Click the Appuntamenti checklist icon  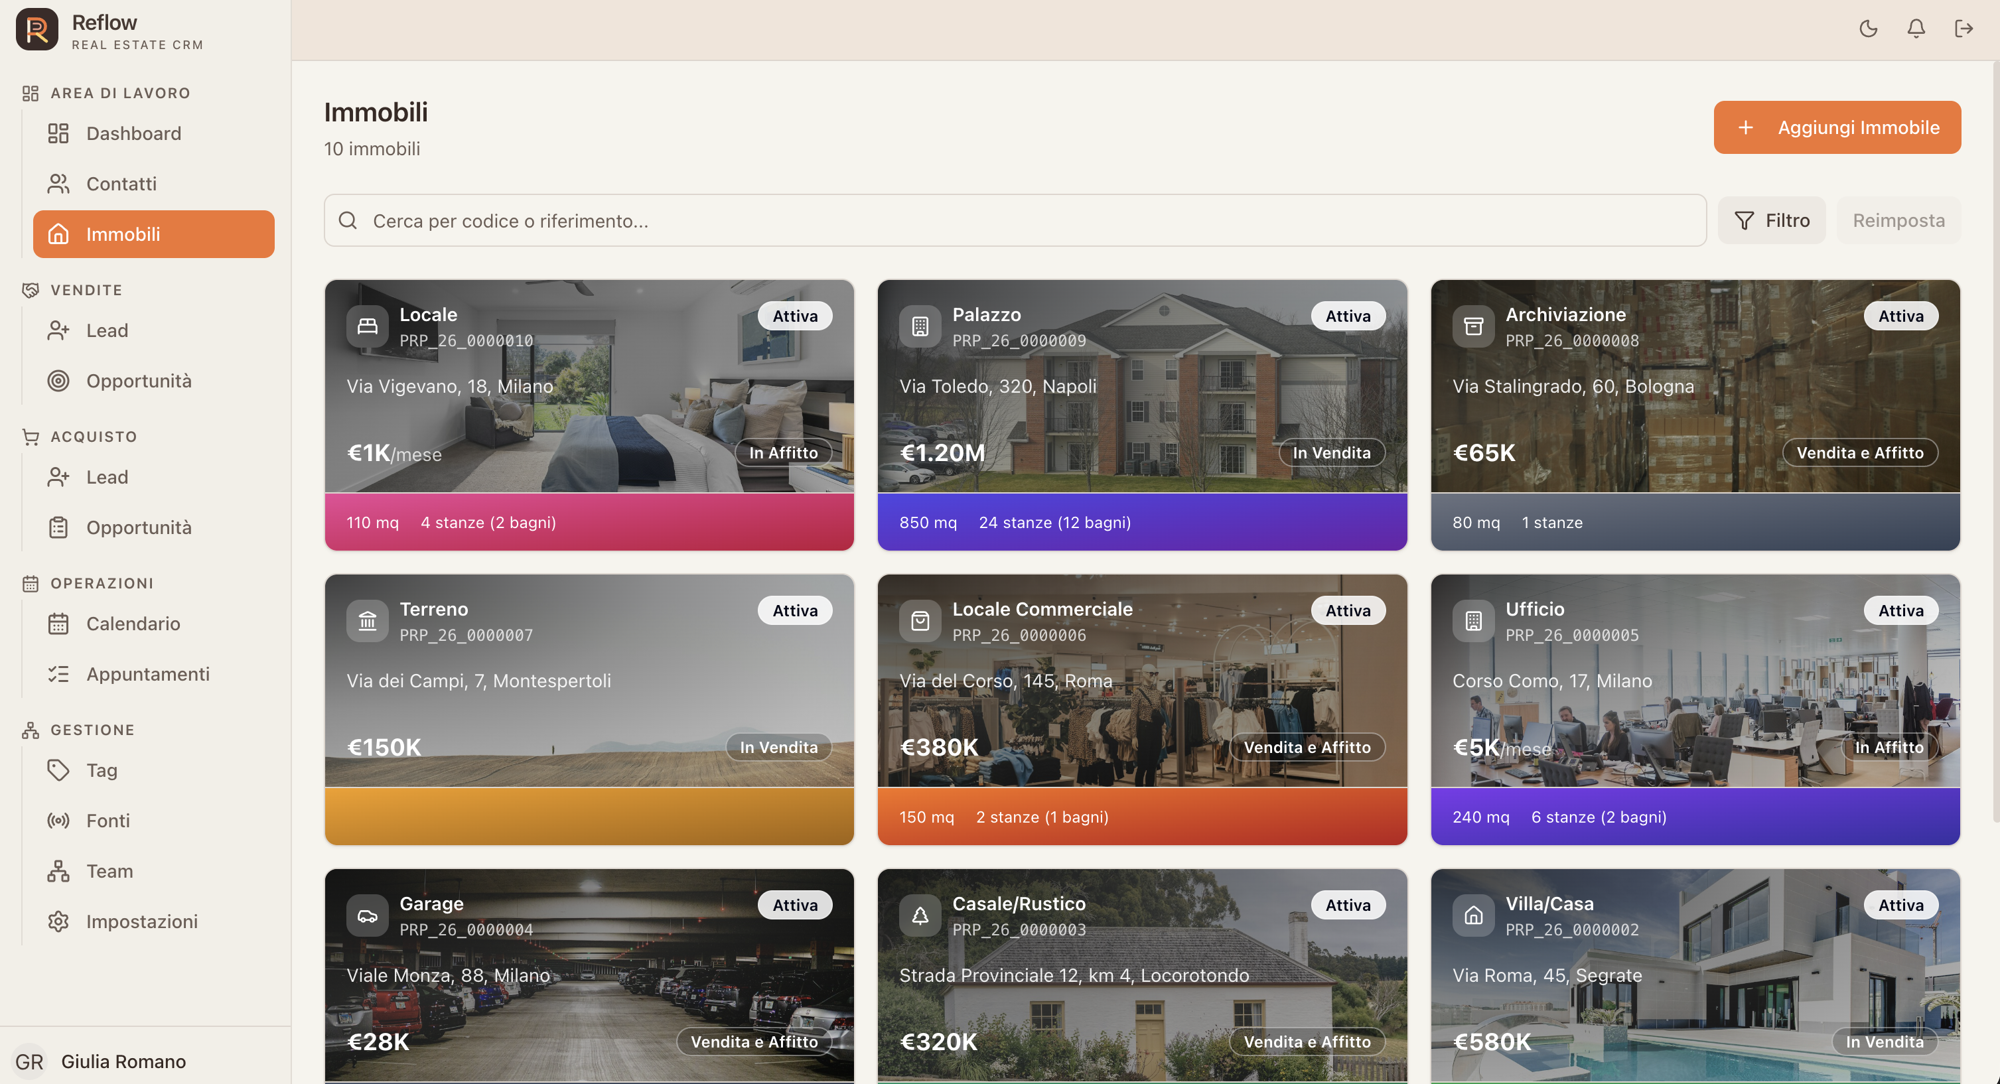[x=58, y=674]
